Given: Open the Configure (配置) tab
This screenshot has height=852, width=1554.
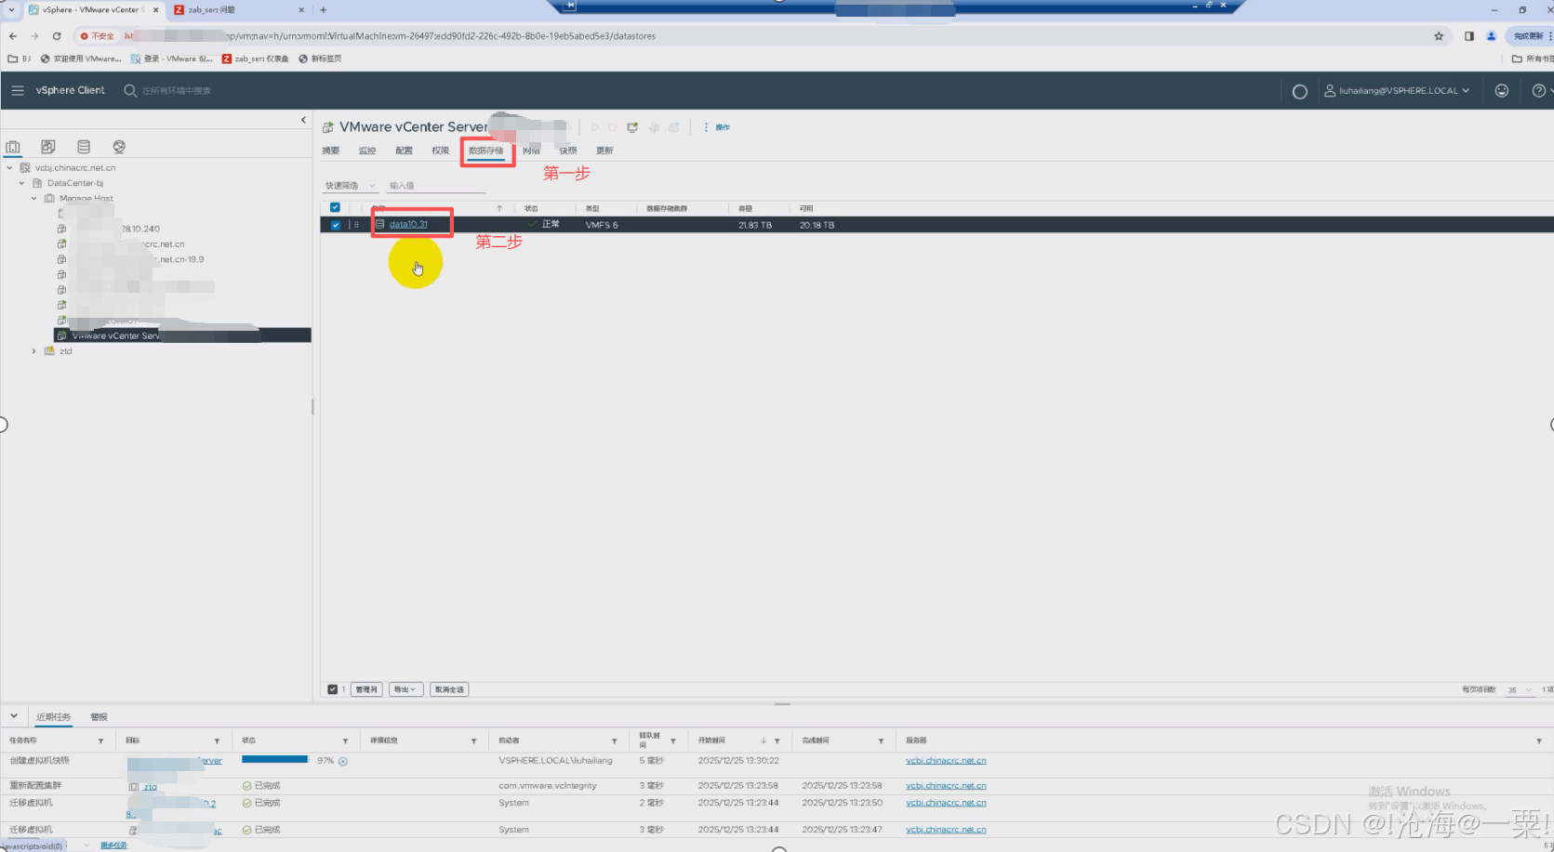Looking at the screenshot, I should [404, 151].
